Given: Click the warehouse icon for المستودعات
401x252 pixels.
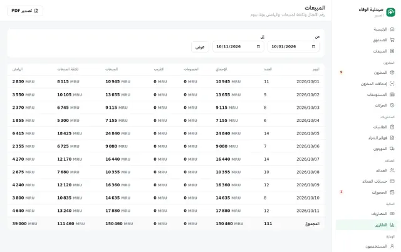Looking at the screenshot, I should [x=392, y=94].
